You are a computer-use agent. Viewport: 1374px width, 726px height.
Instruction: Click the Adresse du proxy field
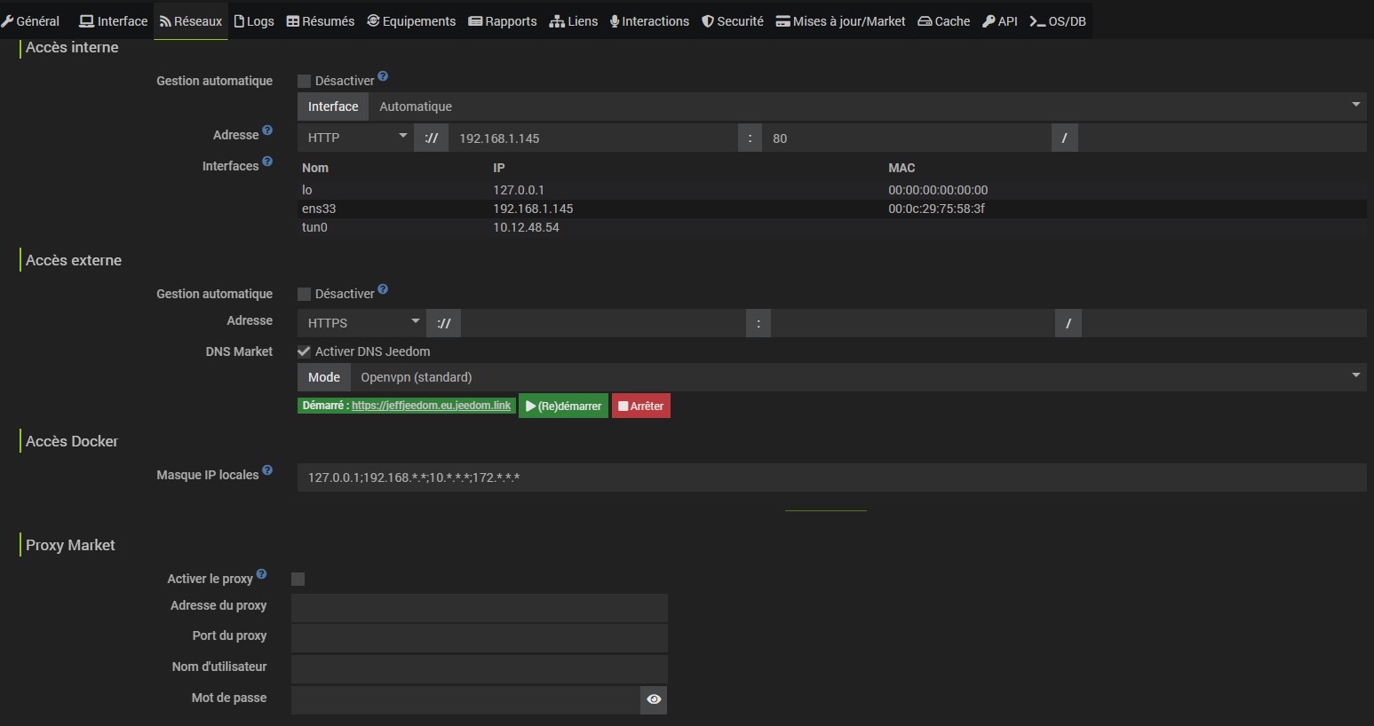click(479, 608)
